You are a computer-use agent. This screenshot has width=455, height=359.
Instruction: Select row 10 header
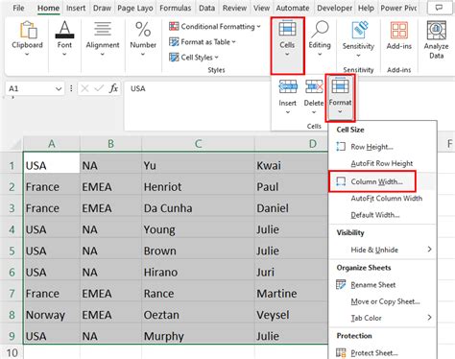click(12, 352)
